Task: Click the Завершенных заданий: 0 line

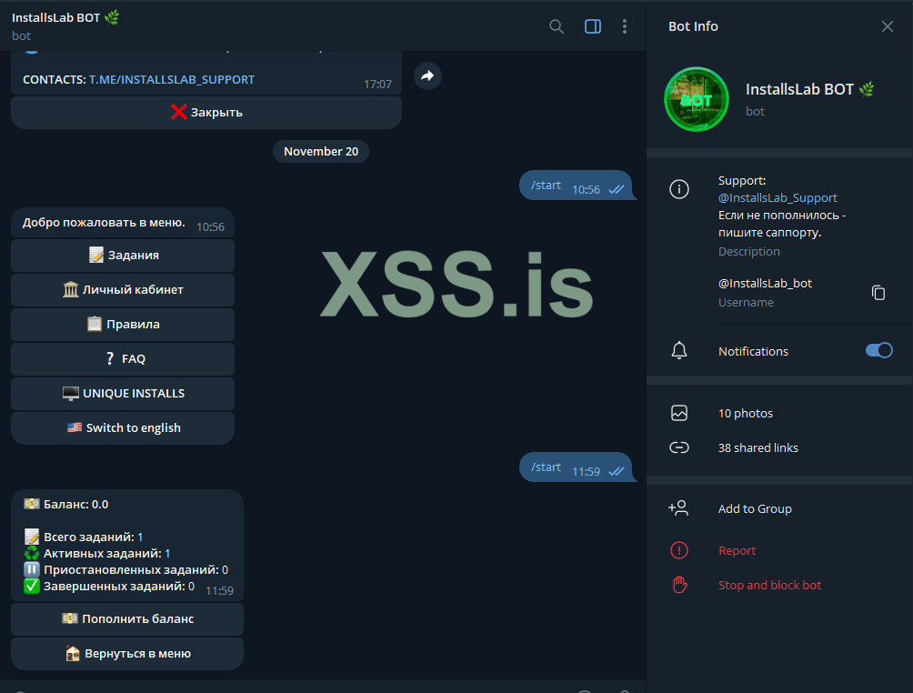Action: [x=109, y=586]
